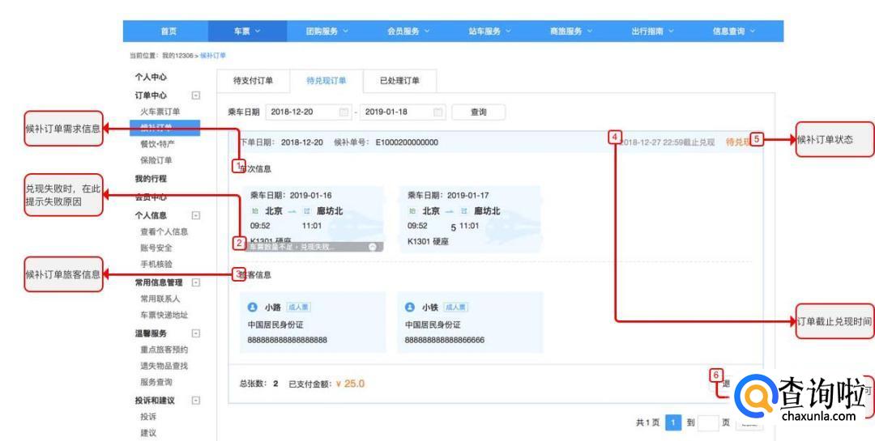
Task: Collapse the 个人信息 sidebar section
Action: pyautogui.click(x=196, y=215)
